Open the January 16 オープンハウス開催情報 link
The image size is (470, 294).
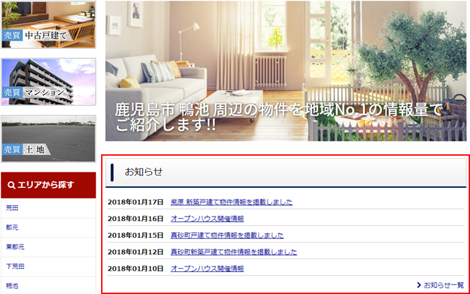pyautogui.click(x=207, y=218)
